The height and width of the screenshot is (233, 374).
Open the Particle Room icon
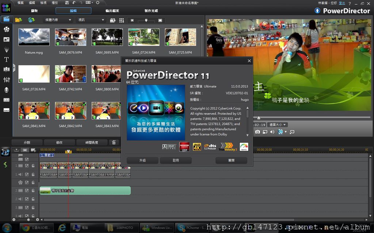(7, 50)
